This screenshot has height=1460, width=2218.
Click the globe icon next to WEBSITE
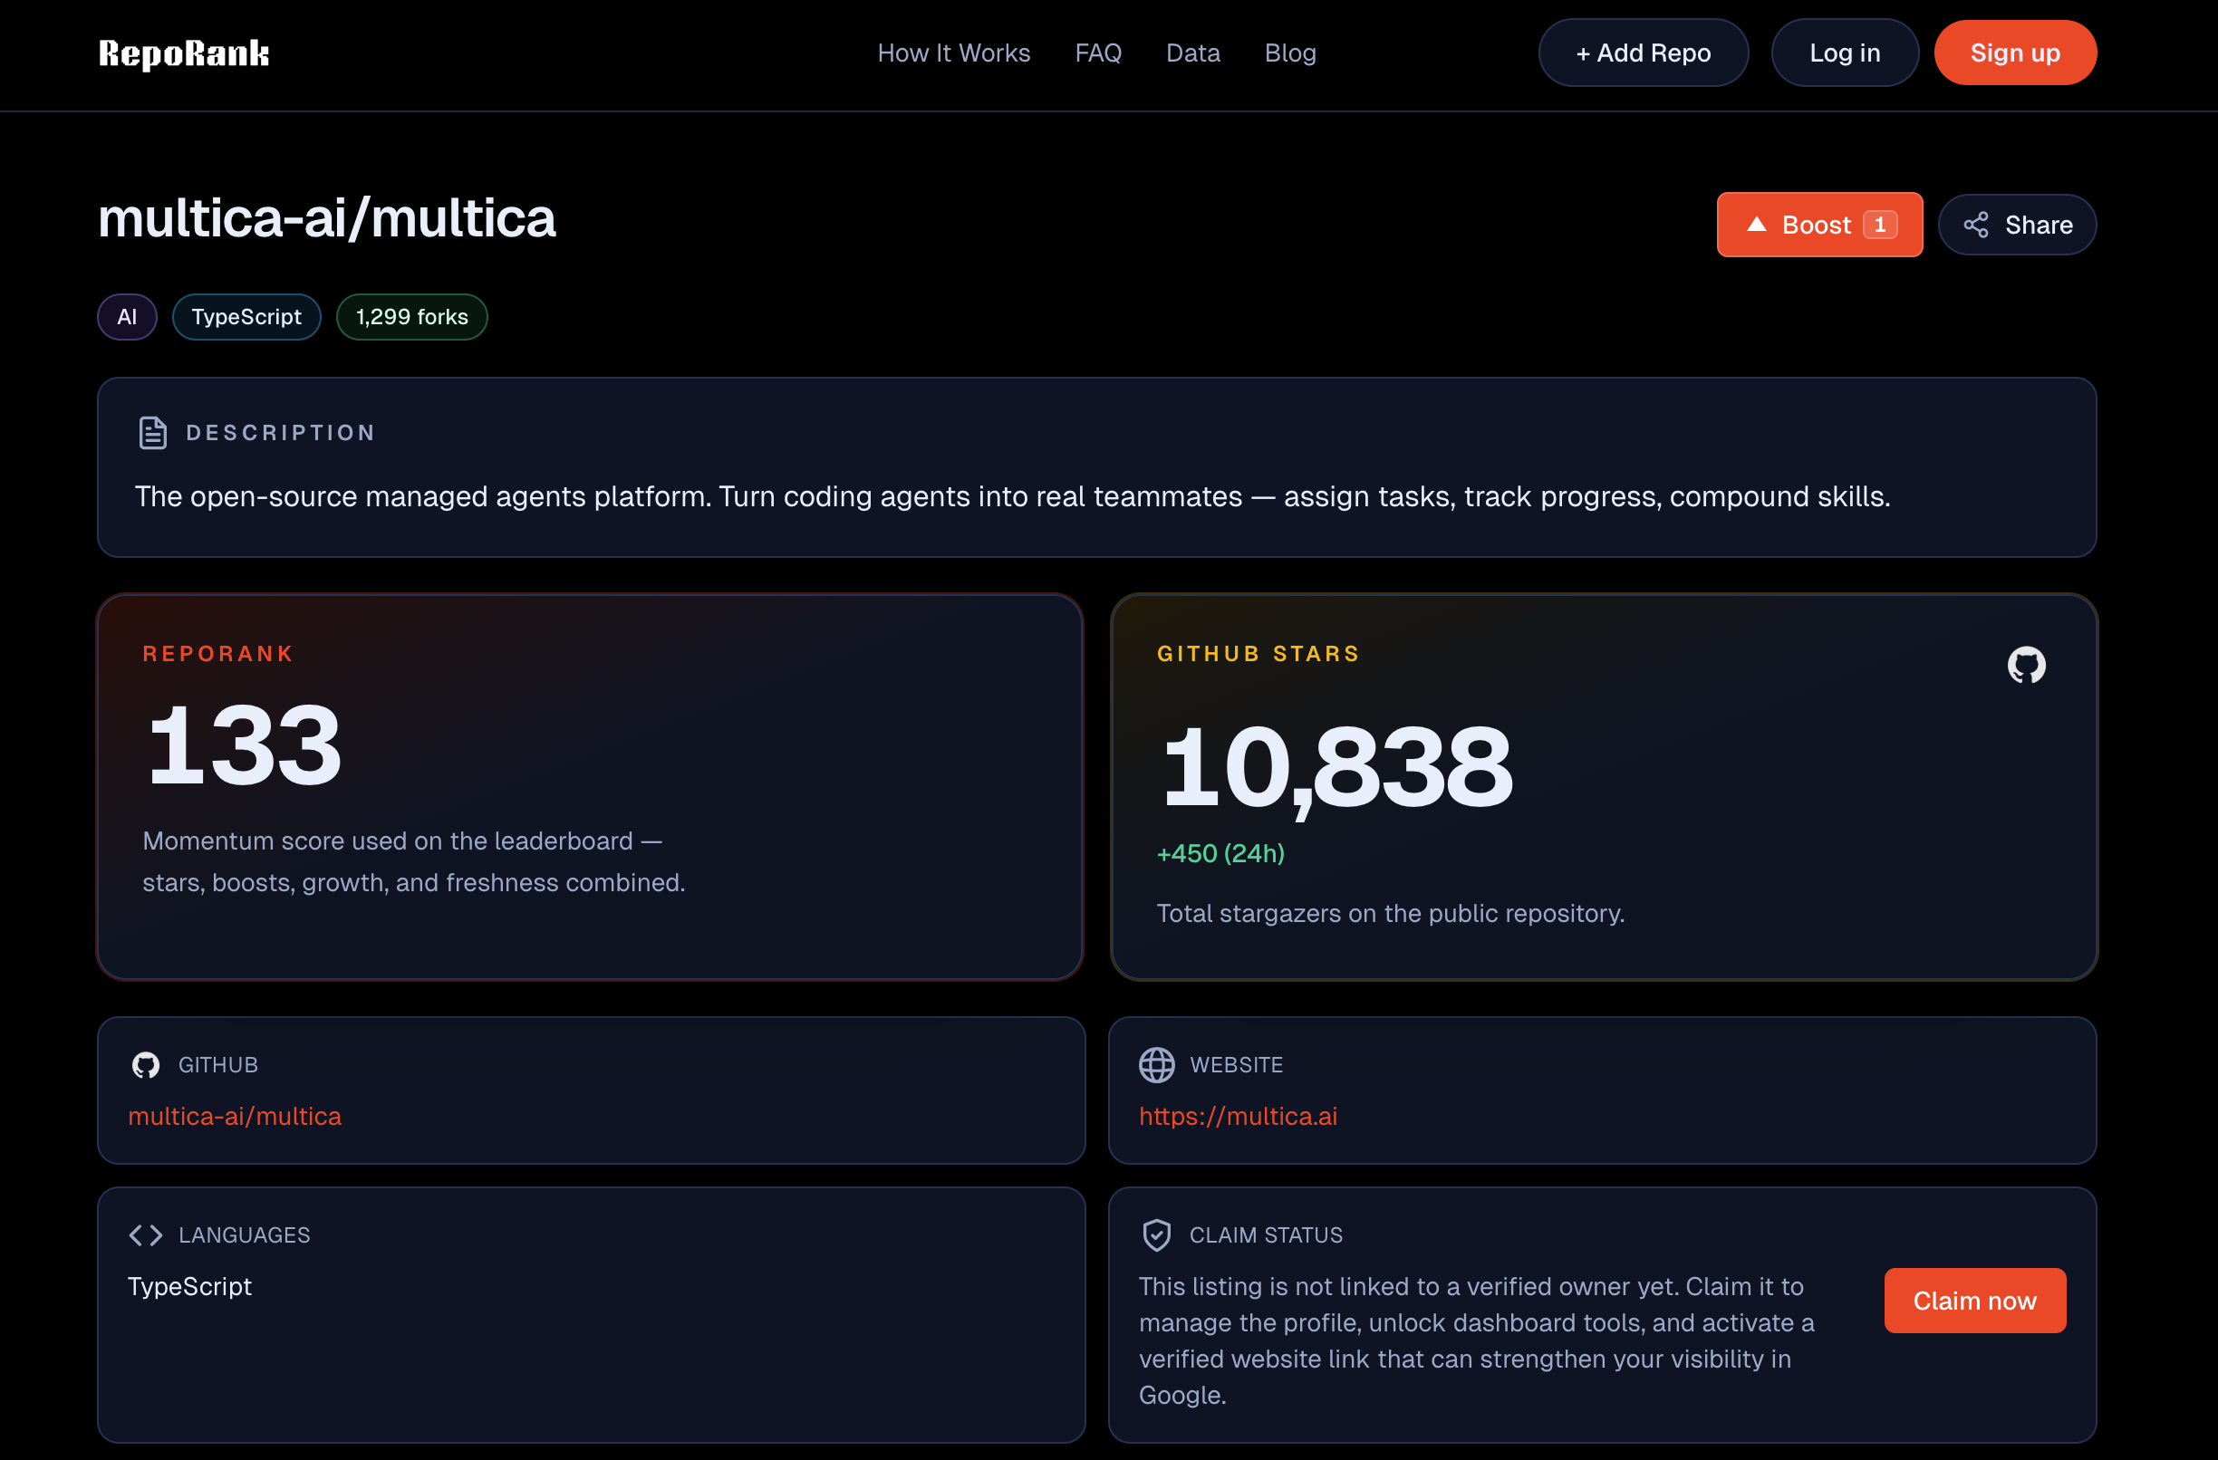pyautogui.click(x=1157, y=1065)
